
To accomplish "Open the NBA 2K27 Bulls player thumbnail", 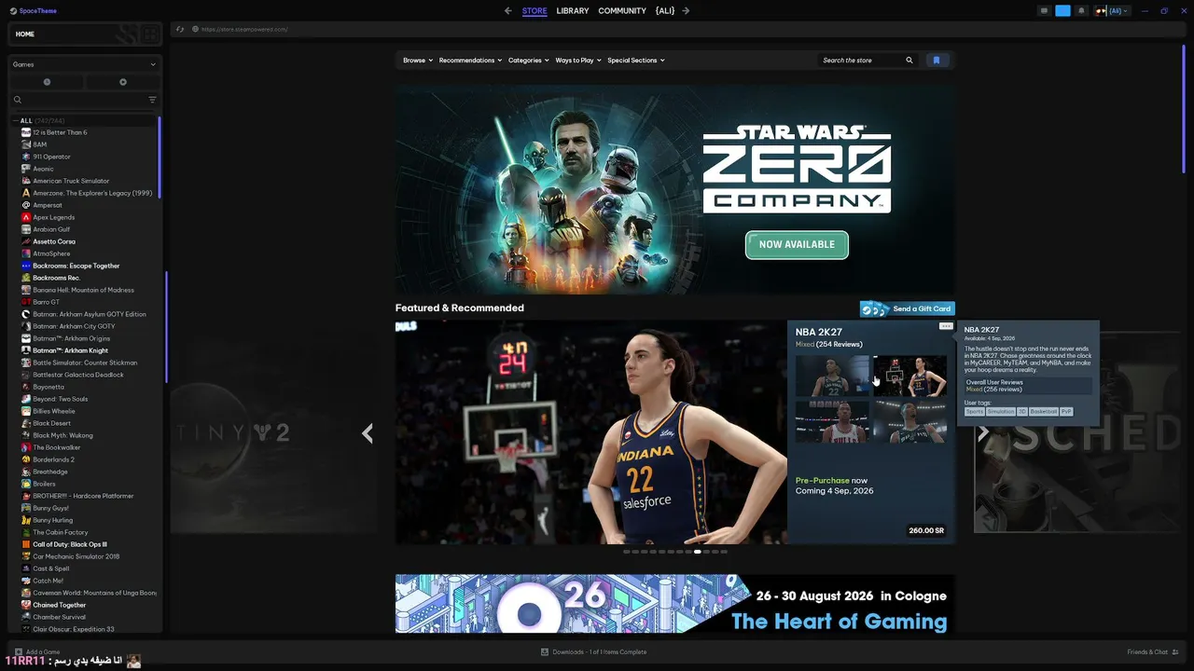I will (x=832, y=422).
